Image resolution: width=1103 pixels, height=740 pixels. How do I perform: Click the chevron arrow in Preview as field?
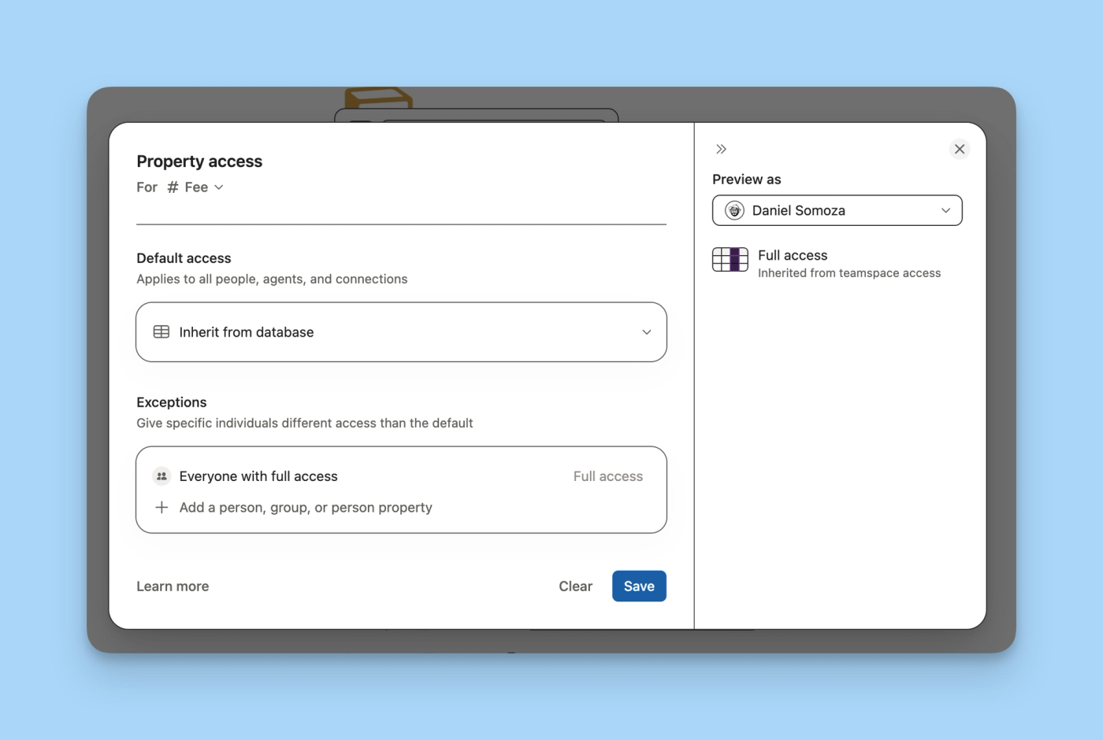pyautogui.click(x=945, y=210)
